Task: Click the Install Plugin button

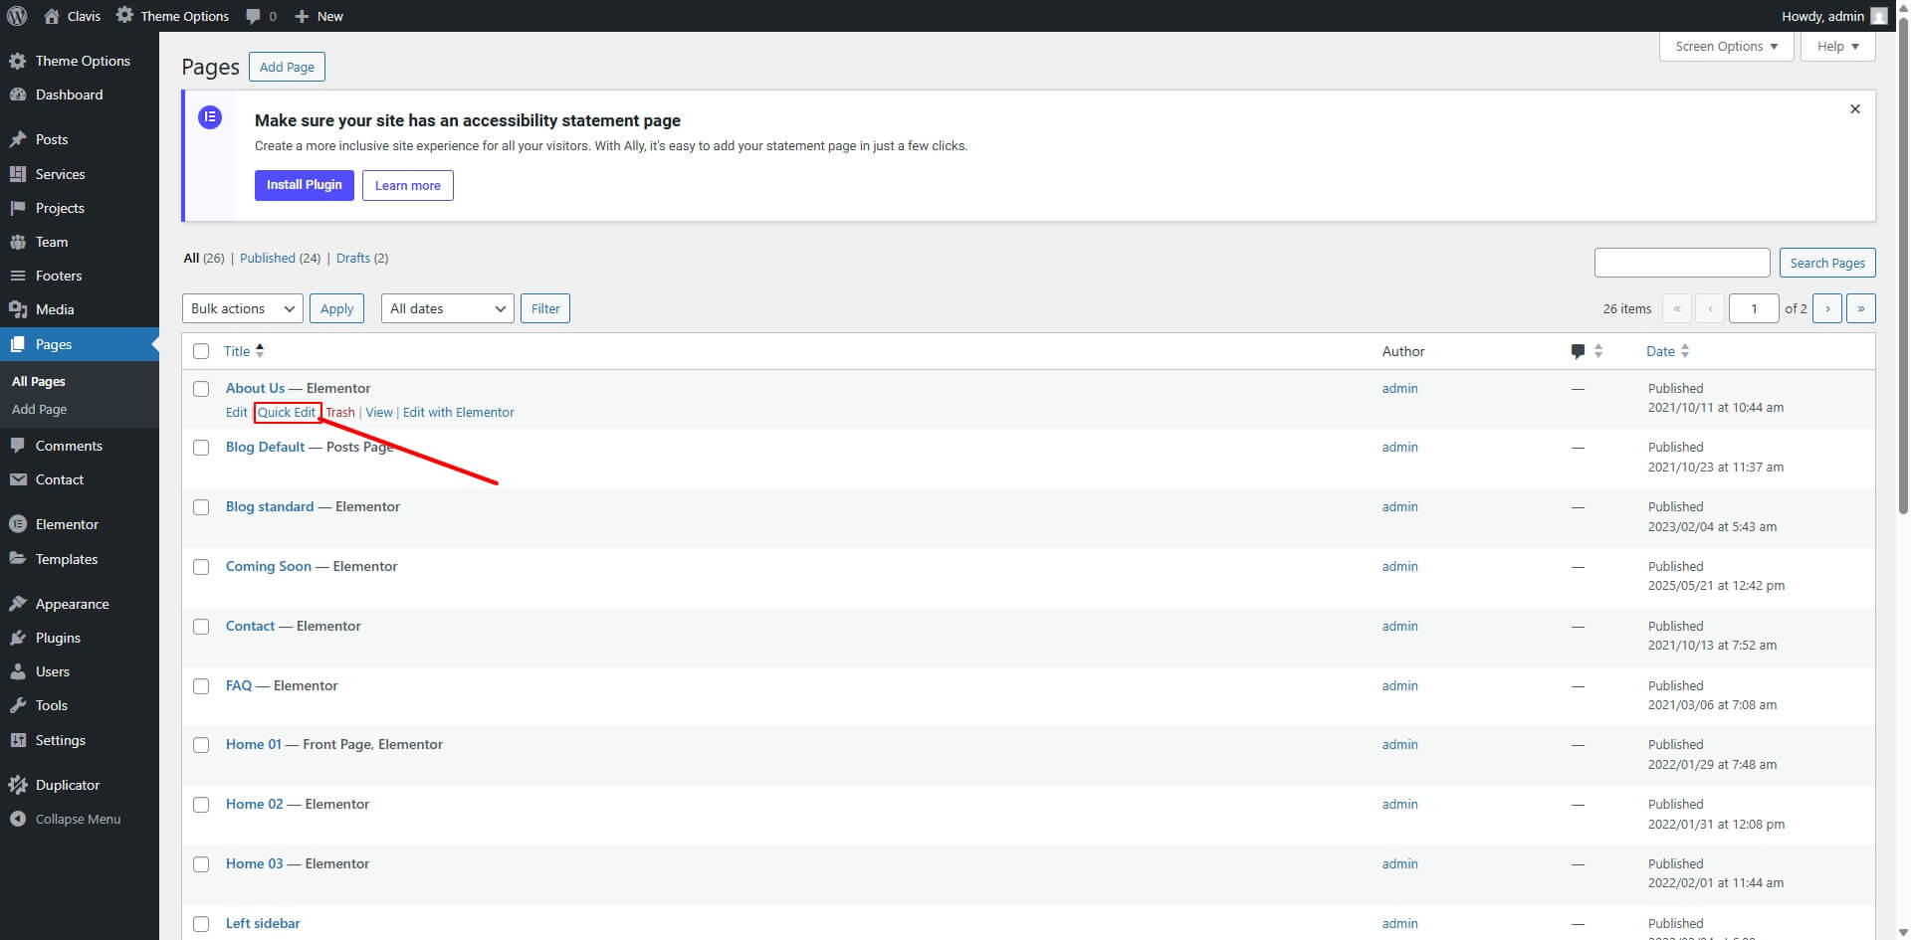Action: [x=304, y=185]
